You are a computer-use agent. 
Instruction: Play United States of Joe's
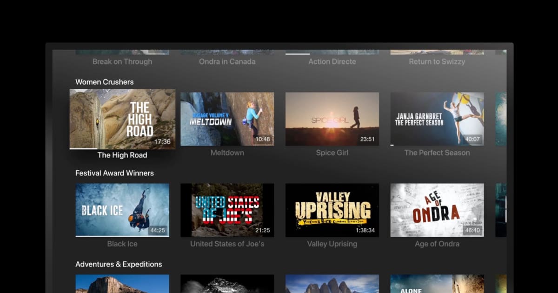(227, 210)
